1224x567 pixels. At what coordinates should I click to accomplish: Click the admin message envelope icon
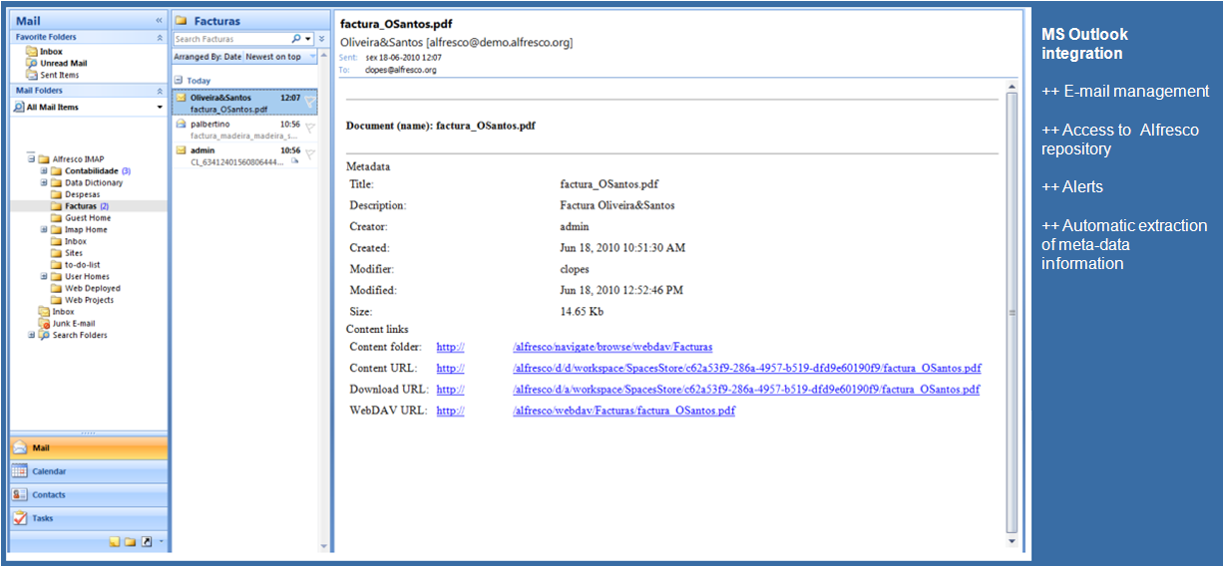(181, 149)
